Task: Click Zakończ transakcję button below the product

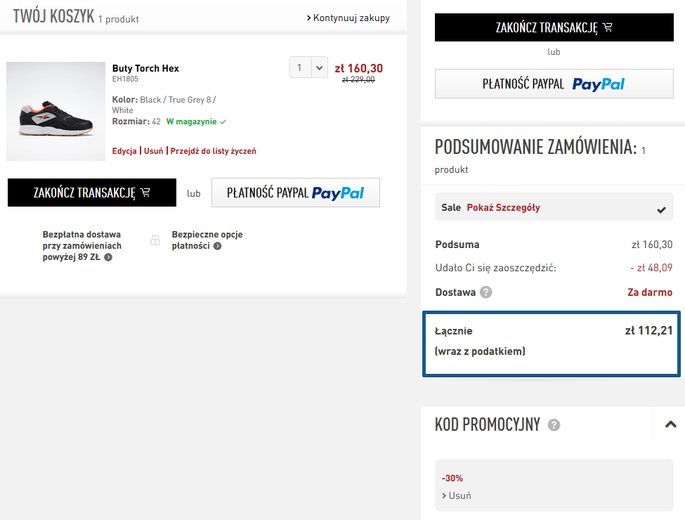Action: tap(92, 193)
